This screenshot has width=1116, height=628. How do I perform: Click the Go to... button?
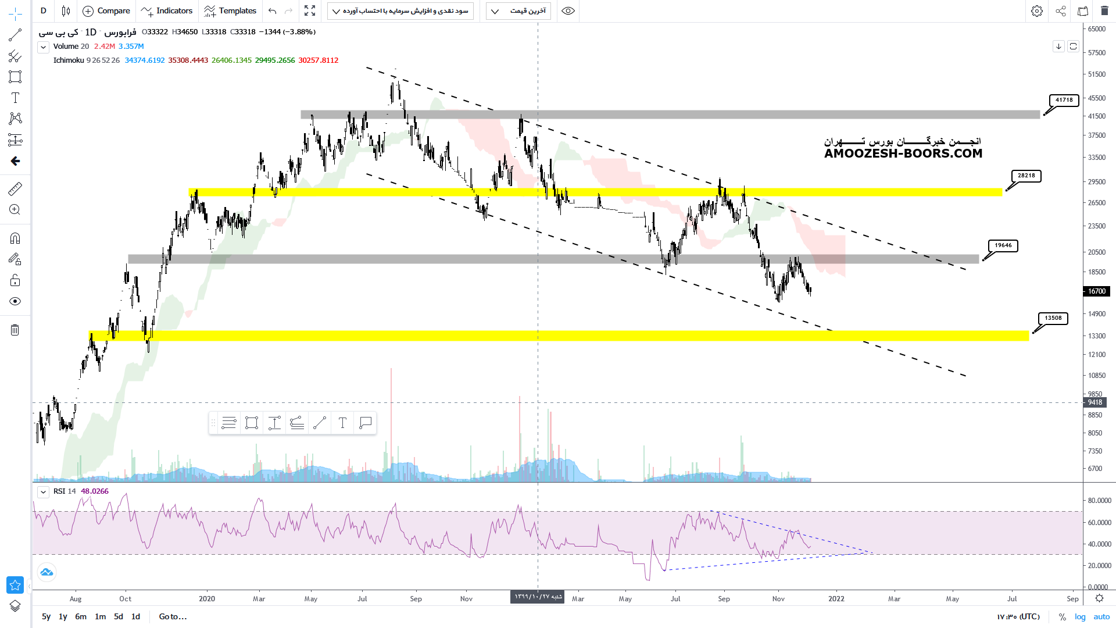point(173,616)
